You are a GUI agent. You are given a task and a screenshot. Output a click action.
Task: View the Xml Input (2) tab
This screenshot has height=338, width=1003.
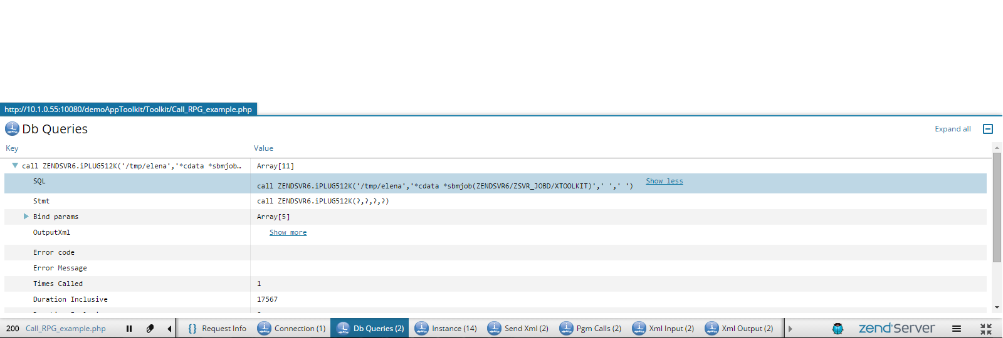663,329
